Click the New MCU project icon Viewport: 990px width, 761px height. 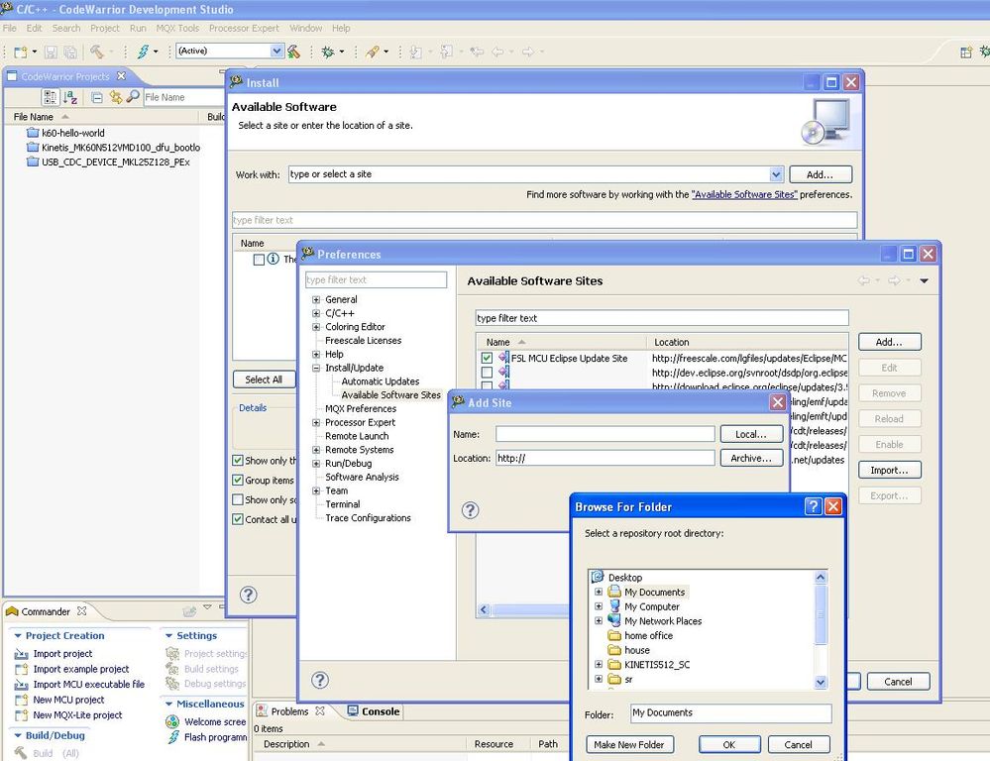22,700
